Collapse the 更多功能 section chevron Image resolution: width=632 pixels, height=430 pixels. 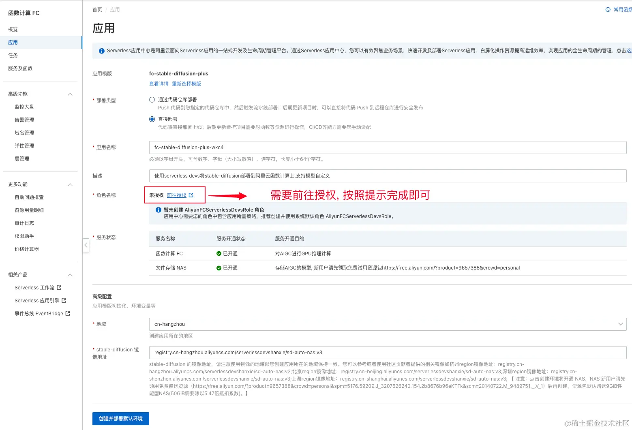coord(70,185)
